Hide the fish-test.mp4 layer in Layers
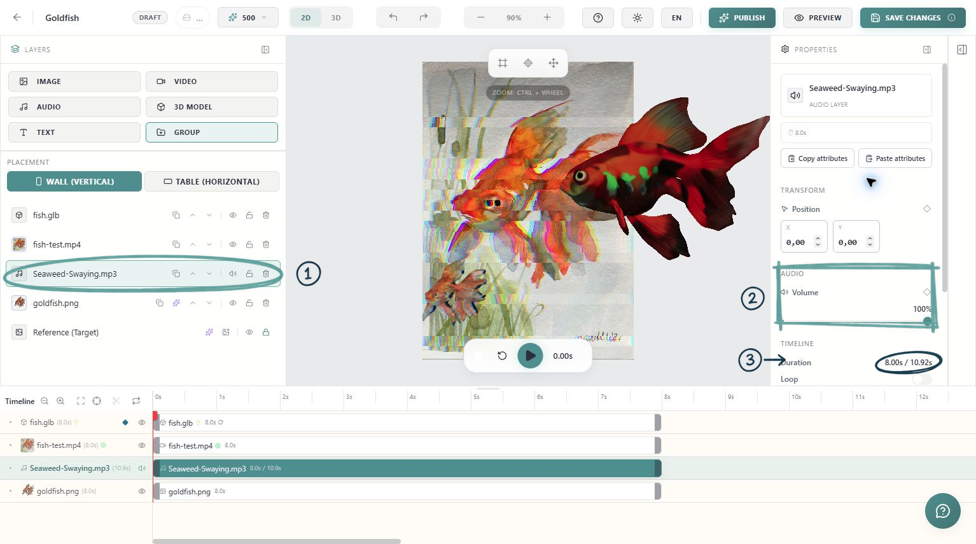 pos(233,244)
